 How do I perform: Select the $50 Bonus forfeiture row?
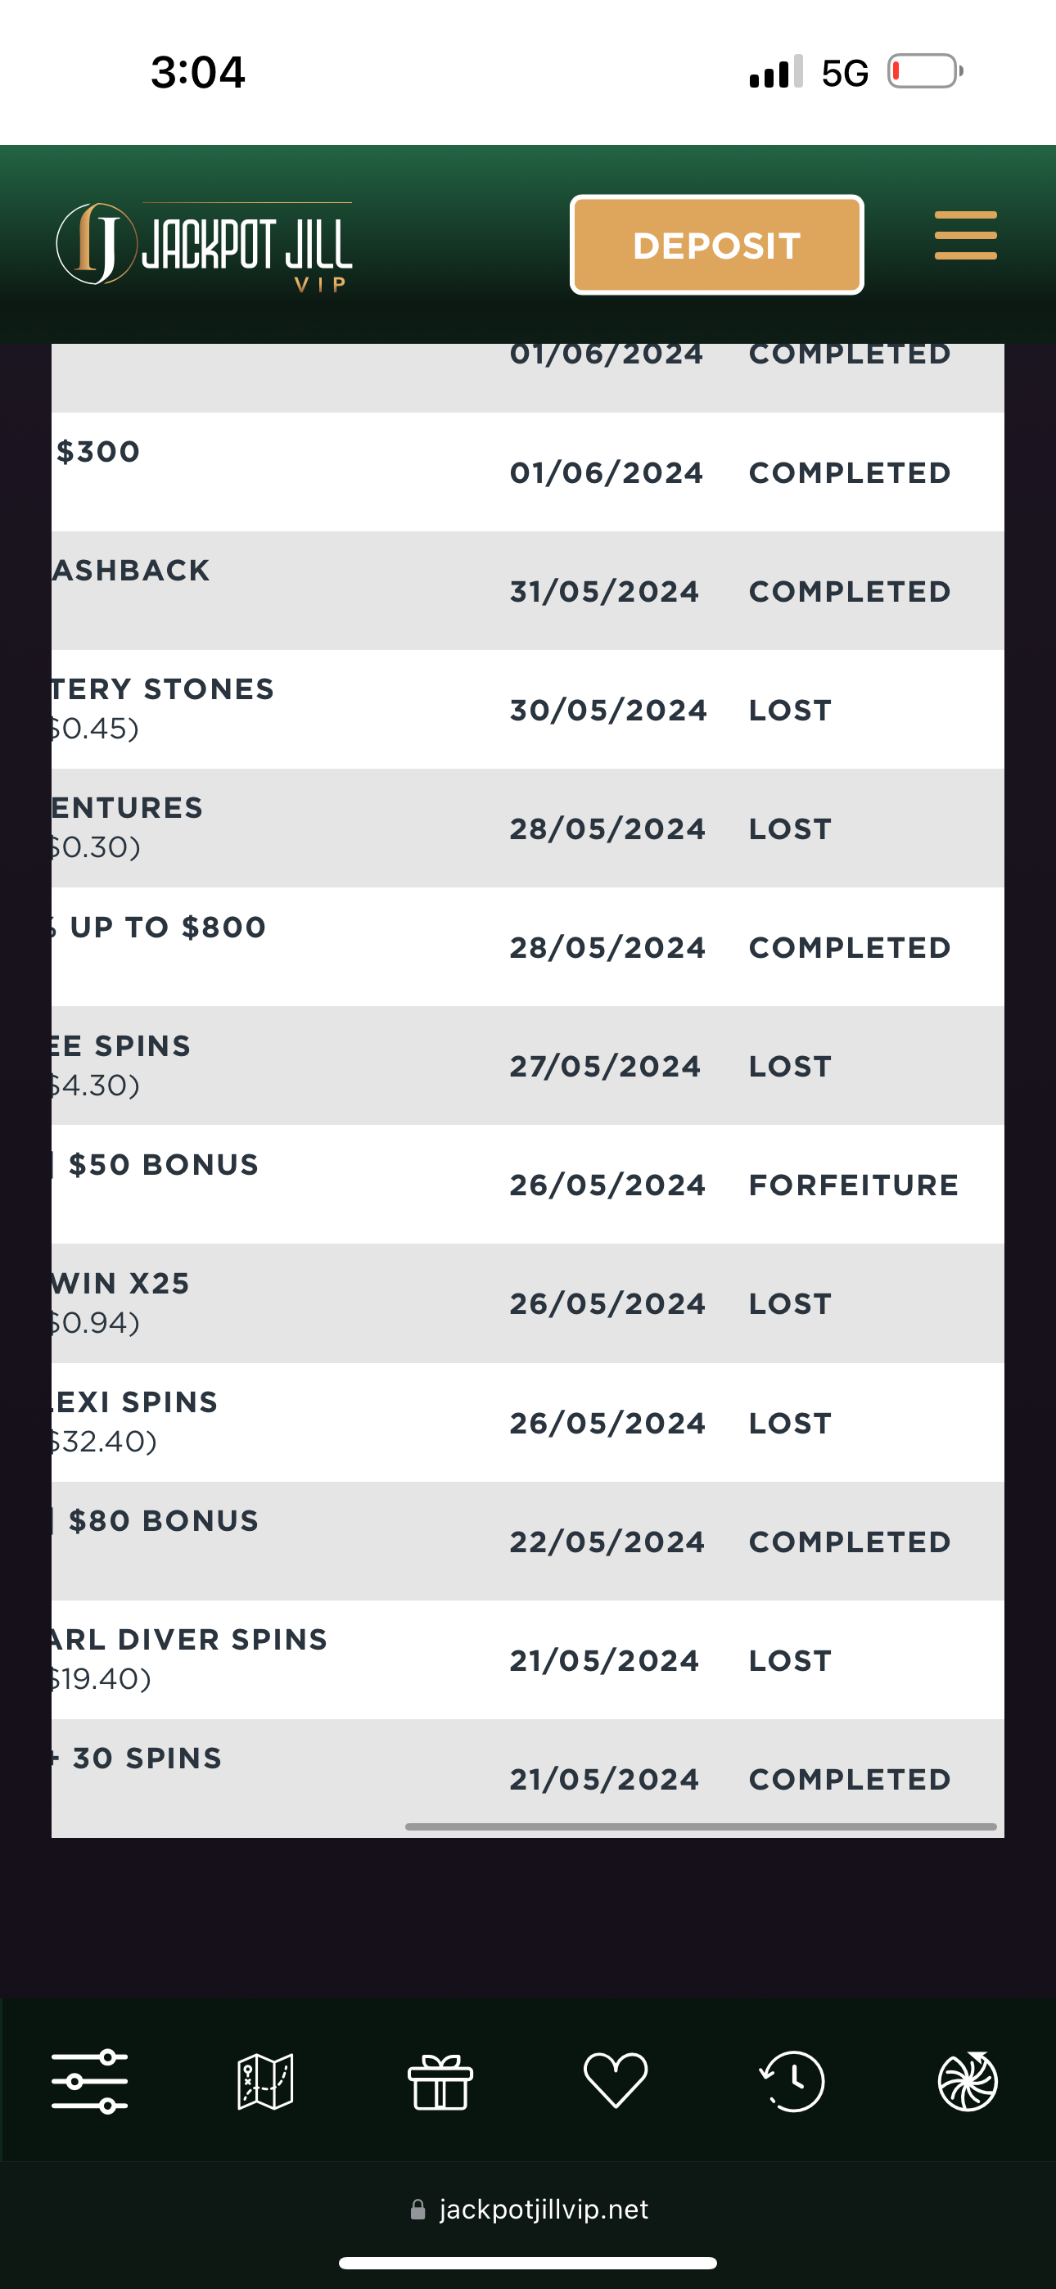point(528,1184)
